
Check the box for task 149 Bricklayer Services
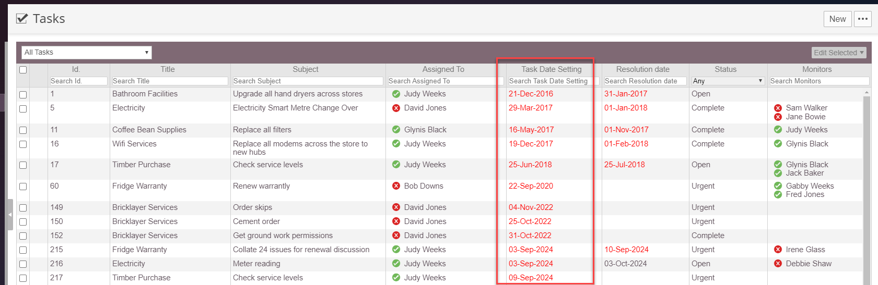click(x=23, y=208)
